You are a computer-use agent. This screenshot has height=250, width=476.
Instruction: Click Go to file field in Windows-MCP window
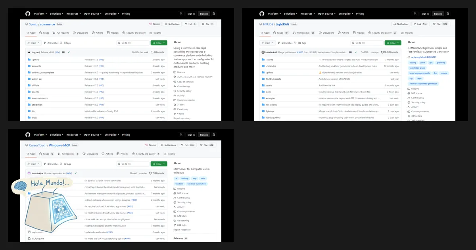click(x=132, y=164)
